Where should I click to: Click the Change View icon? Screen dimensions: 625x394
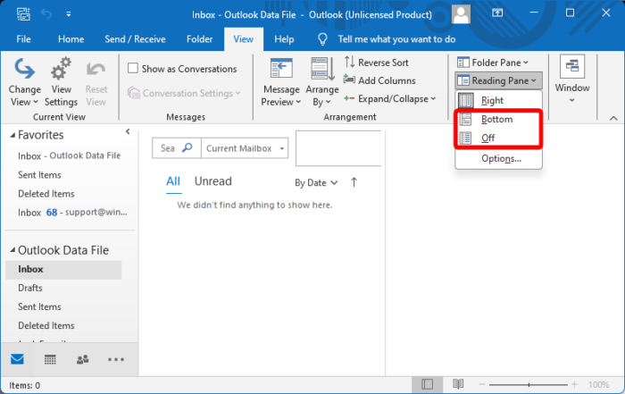click(24, 70)
